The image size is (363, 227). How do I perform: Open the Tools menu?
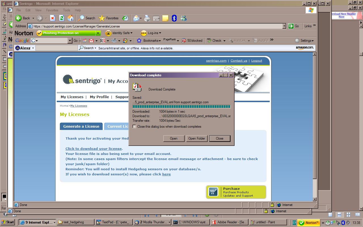click(x=67, y=10)
